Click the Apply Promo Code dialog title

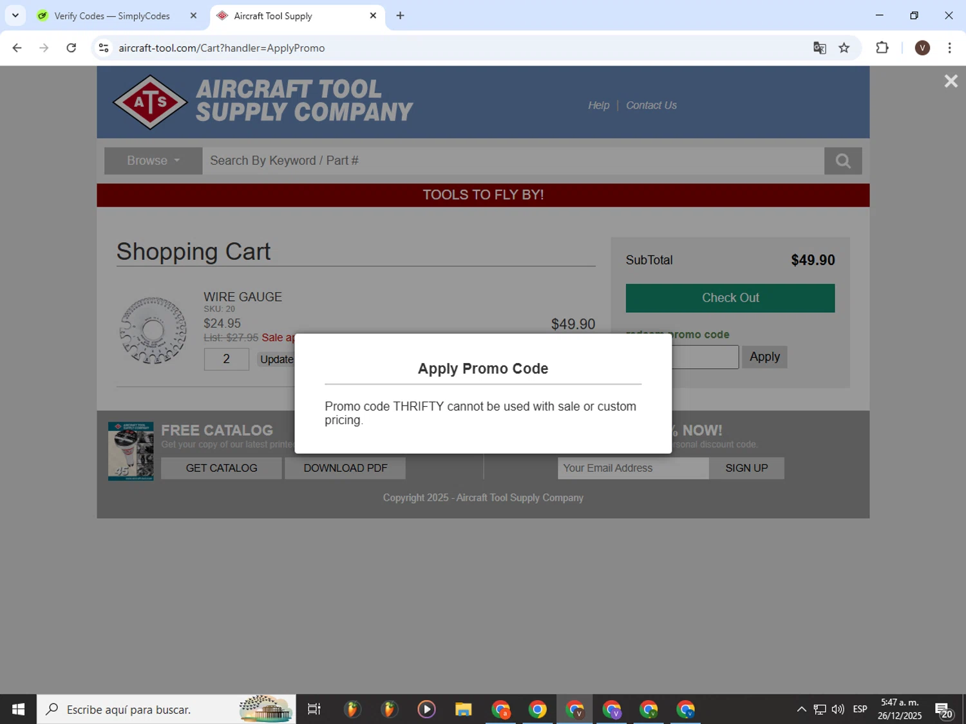pyautogui.click(x=483, y=369)
